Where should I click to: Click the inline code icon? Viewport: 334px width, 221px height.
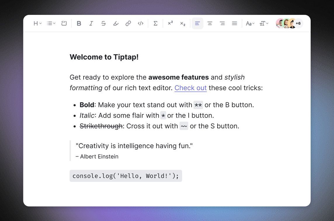coord(140,23)
